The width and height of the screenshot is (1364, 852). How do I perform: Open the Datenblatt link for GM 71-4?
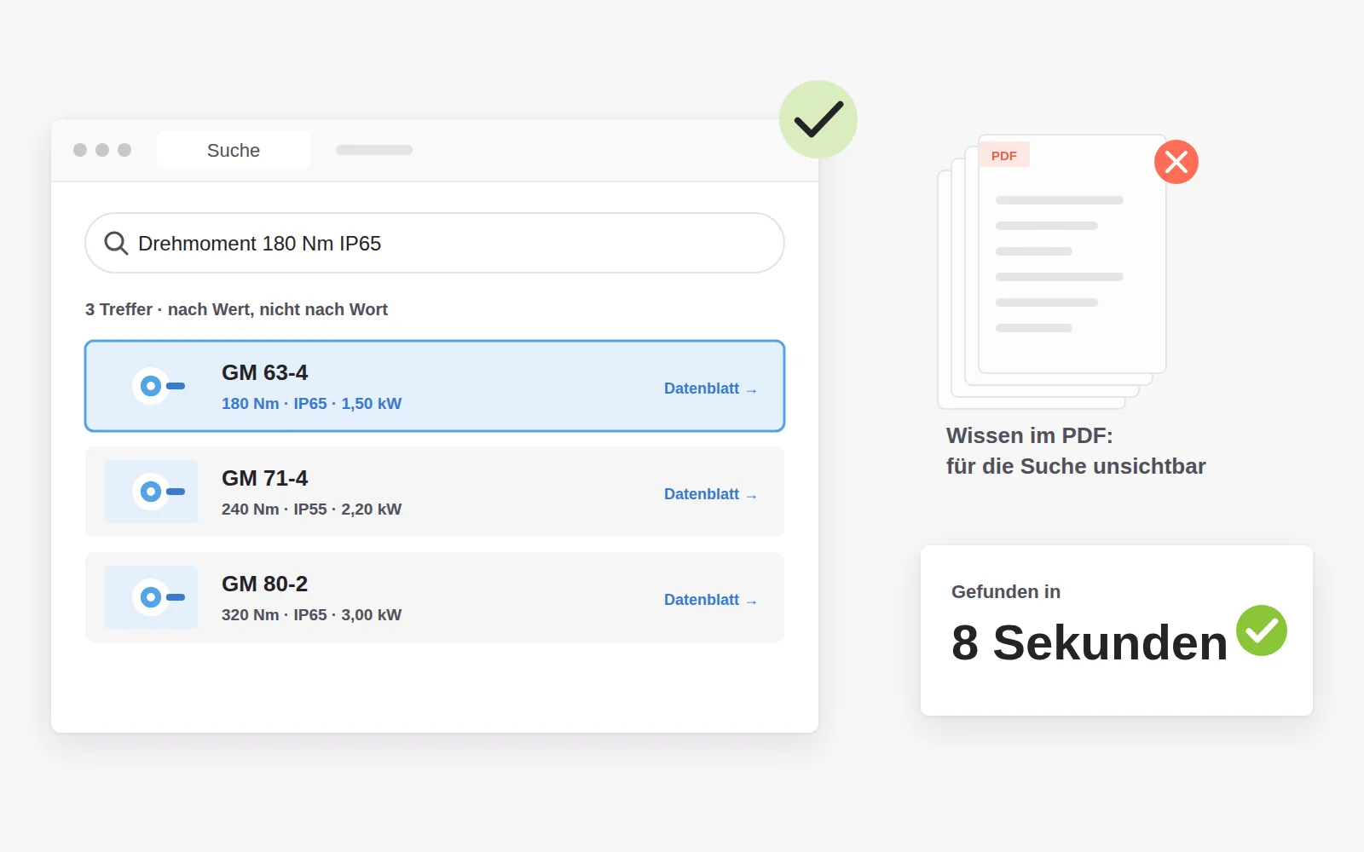pyautogui.click(x=710, y=494)
